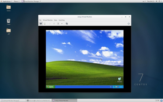
Task: Switch the VM to fullscreen mode
Action: click(x=129, y=24)
